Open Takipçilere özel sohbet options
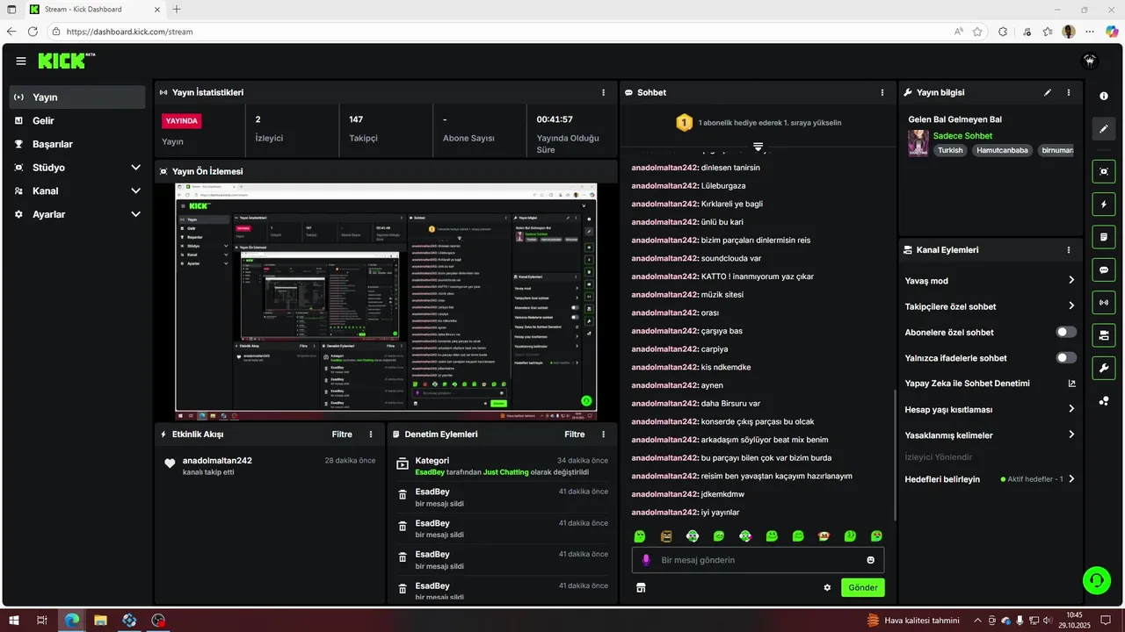 pos(1071,305)
